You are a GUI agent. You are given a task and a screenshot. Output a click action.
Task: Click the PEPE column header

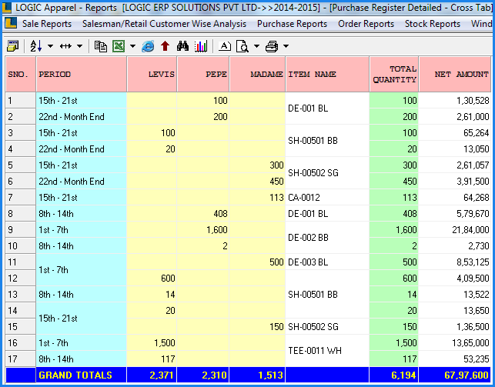pos(203,75)
